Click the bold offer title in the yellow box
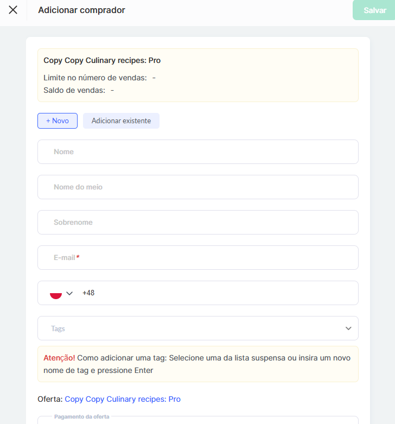The image size is (395, 424). pyautogui.click(x=102, y=60)
